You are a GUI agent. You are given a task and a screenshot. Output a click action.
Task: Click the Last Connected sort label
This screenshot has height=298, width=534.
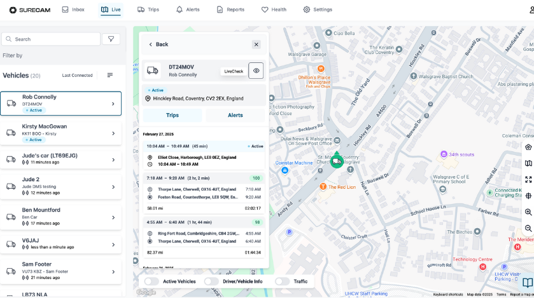pos(77,76)
